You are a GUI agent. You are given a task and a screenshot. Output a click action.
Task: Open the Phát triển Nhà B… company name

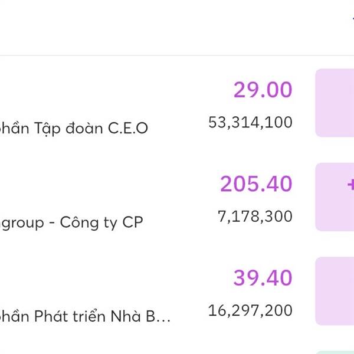[x=86, y=316]
